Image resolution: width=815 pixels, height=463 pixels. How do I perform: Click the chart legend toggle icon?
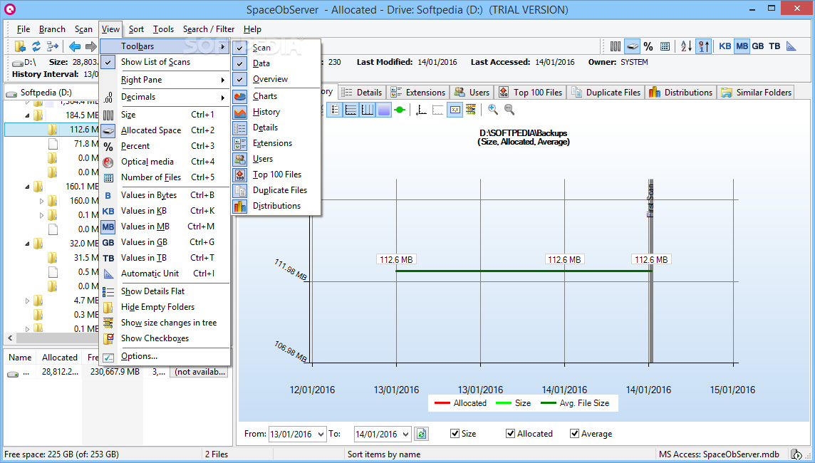coord(335,110)
